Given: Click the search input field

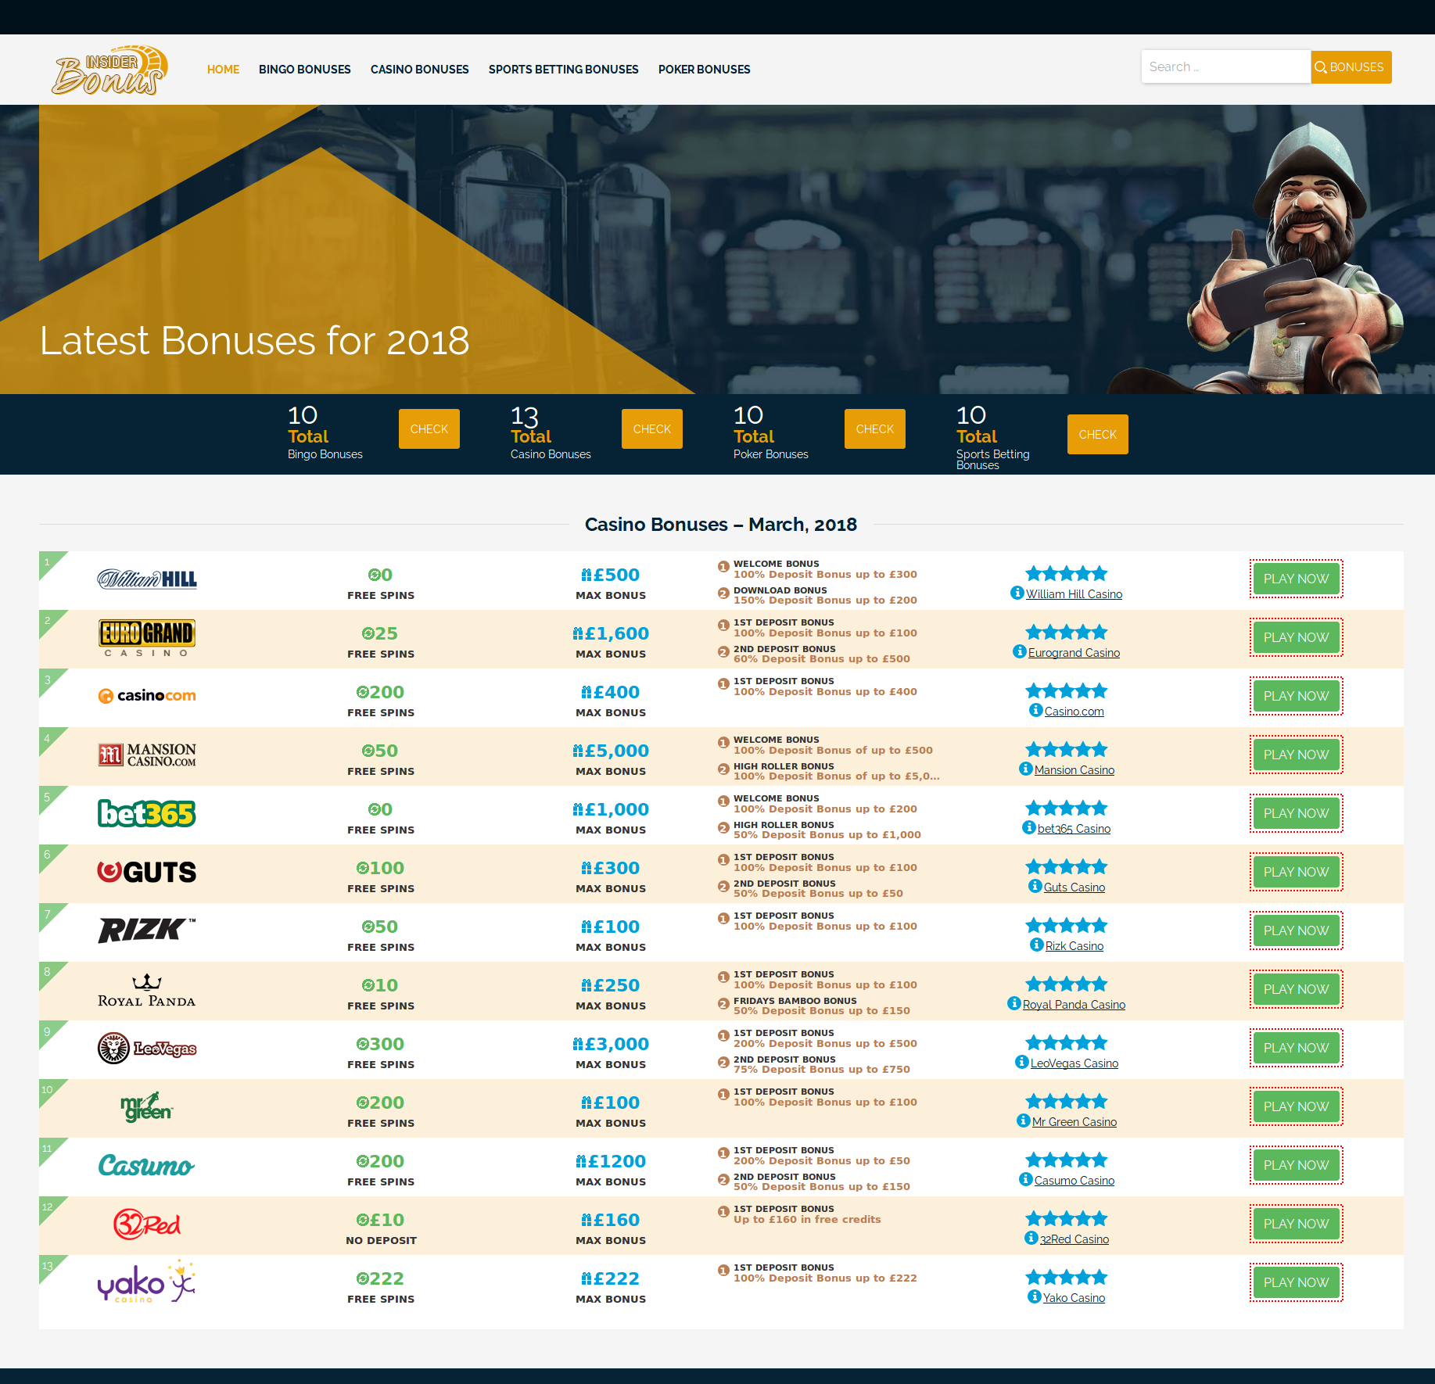Looking at the screenshot, I should [x=1226, y=66].
